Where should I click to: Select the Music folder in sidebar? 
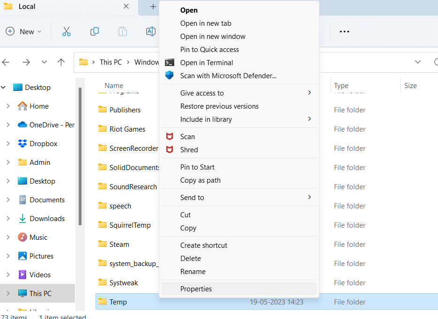[38, 237]
